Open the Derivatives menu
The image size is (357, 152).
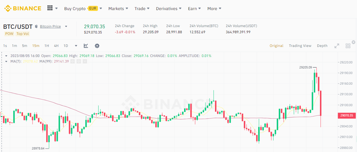[169, 9]
